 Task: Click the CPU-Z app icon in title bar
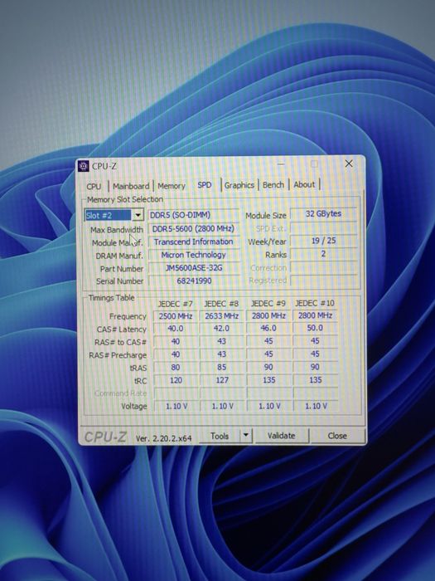click(x=84, y=166)
